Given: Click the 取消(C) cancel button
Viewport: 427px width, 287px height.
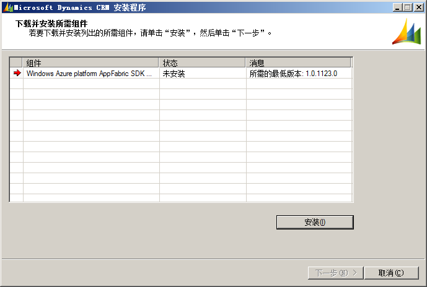Looking at the screenshot, I should click(391, 273).
